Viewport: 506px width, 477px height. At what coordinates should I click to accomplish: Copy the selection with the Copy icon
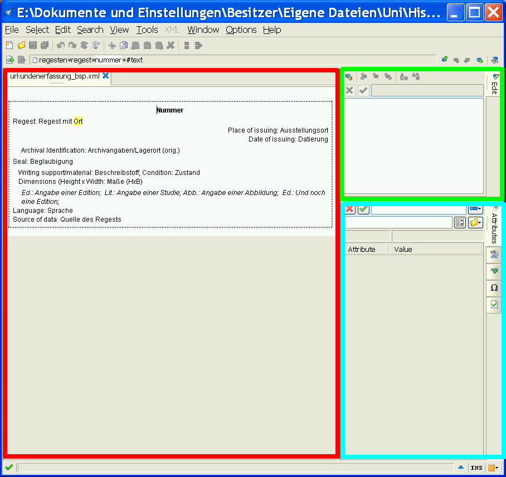(124, 46)
